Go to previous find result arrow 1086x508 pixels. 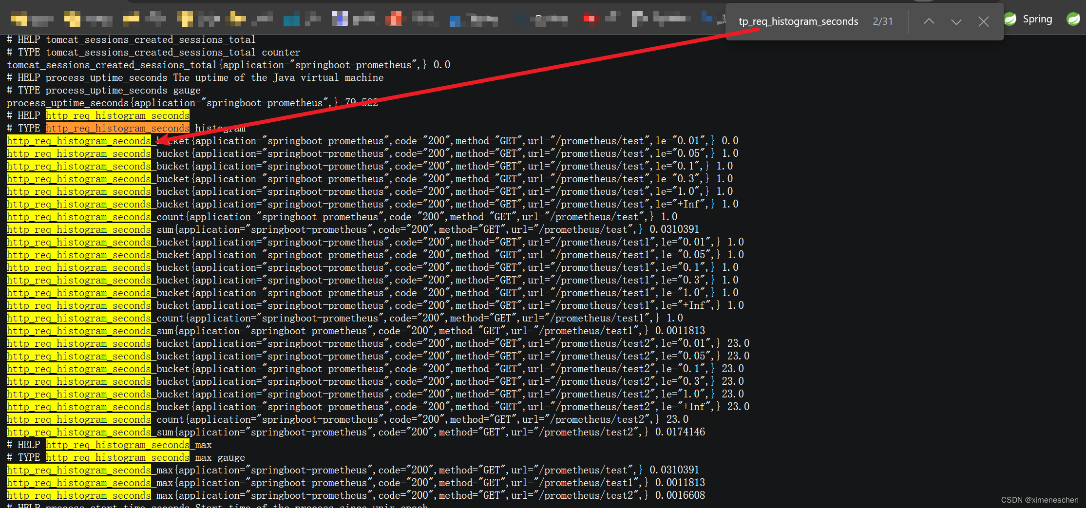(929, 21)
